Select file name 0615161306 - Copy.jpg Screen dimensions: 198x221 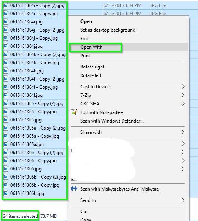pyautogui.click(x=33, y=161)
